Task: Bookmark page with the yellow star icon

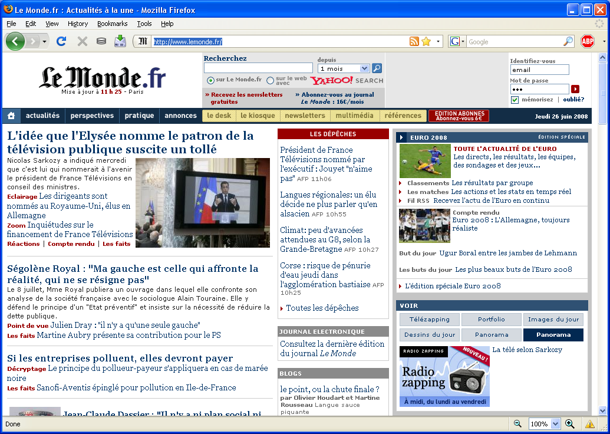Action: (x=426, y=41)
